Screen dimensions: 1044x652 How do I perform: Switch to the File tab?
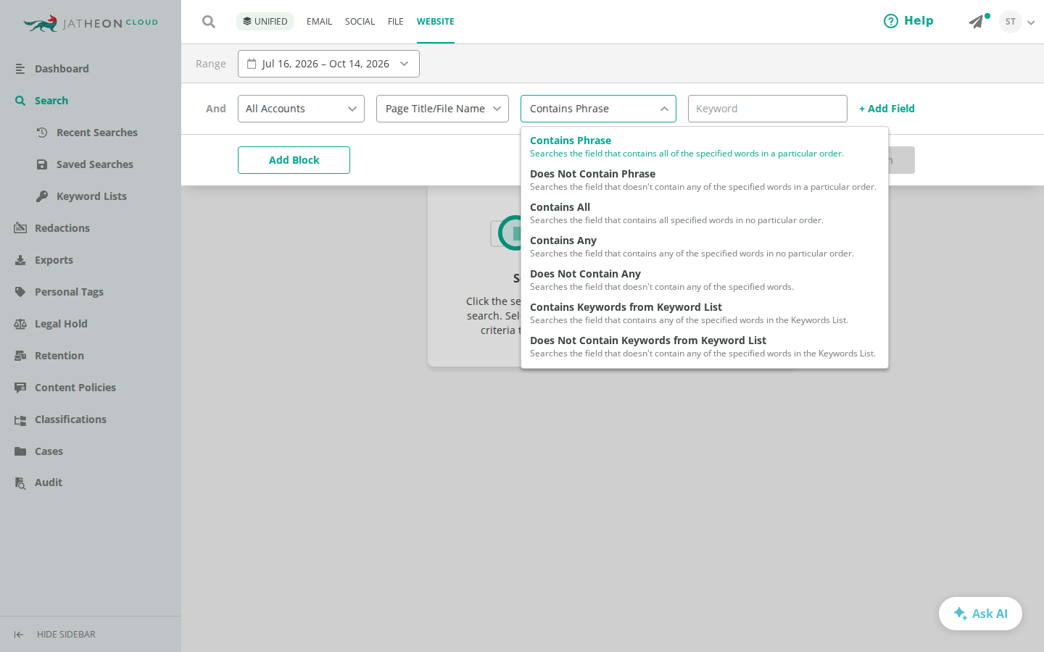click(x=395, y=22)
